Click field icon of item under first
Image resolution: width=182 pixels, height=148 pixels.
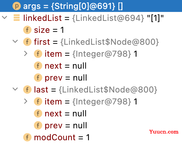tap(38, 54)
